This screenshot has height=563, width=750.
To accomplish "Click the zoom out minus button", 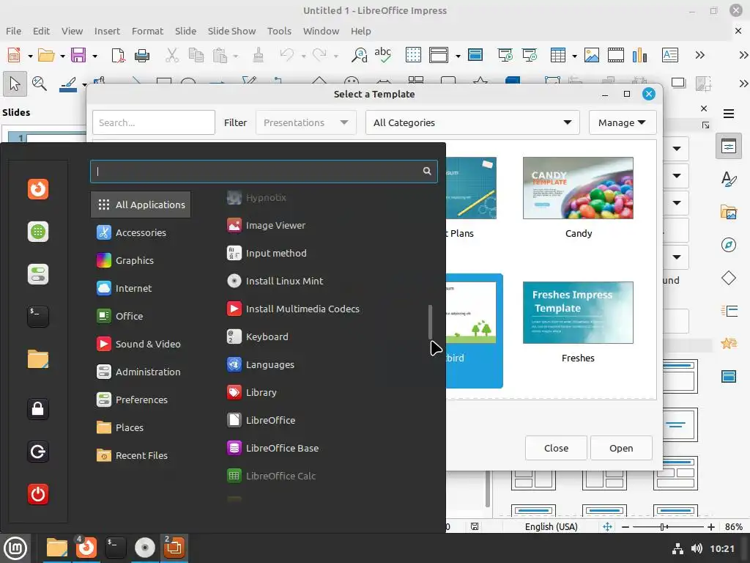I will [625, 527].
